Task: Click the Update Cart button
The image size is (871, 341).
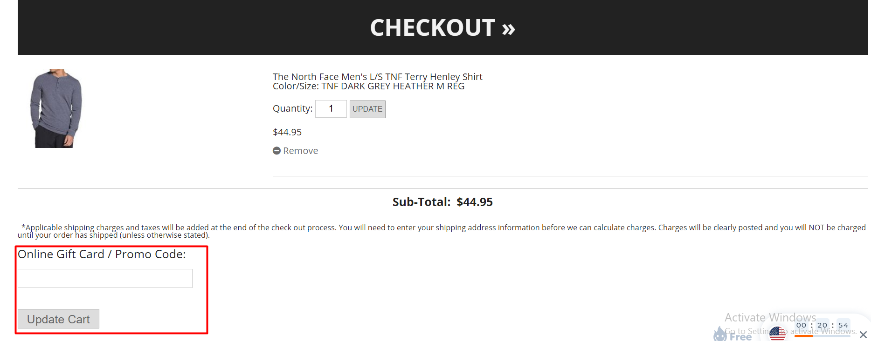Action: click(x=58, y=319)
